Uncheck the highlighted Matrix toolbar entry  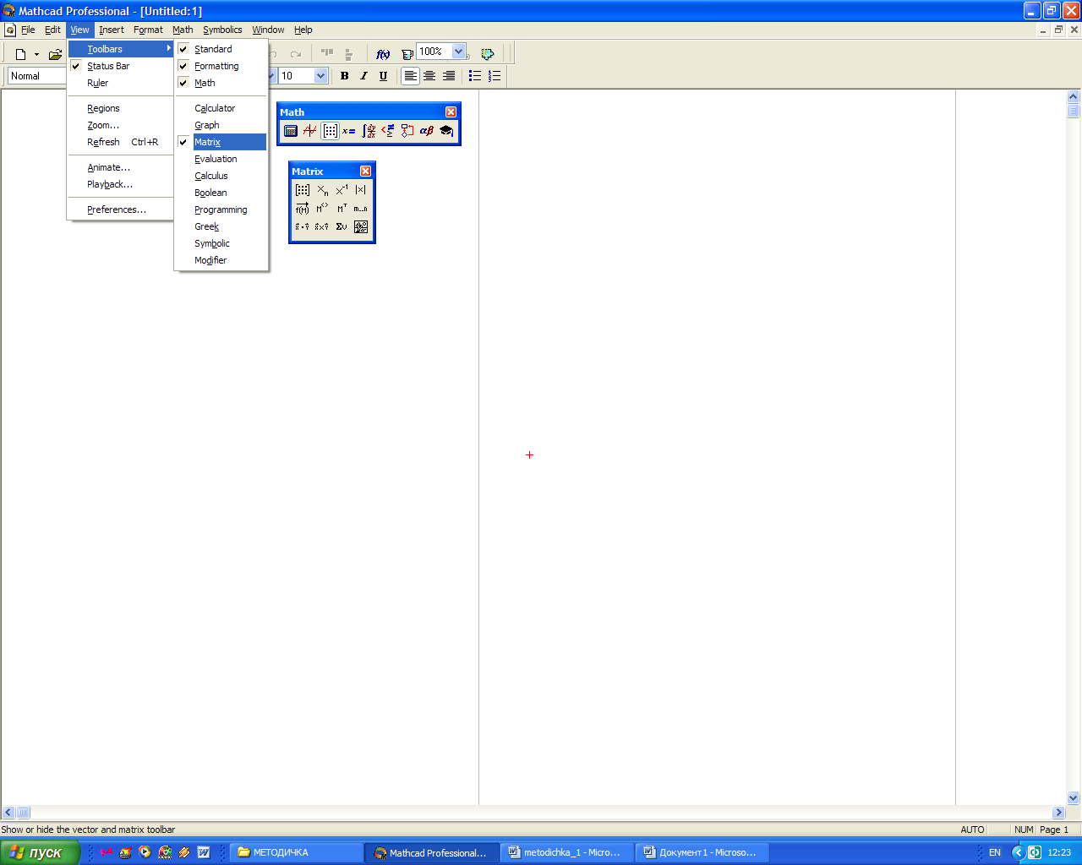coord(221,142)
